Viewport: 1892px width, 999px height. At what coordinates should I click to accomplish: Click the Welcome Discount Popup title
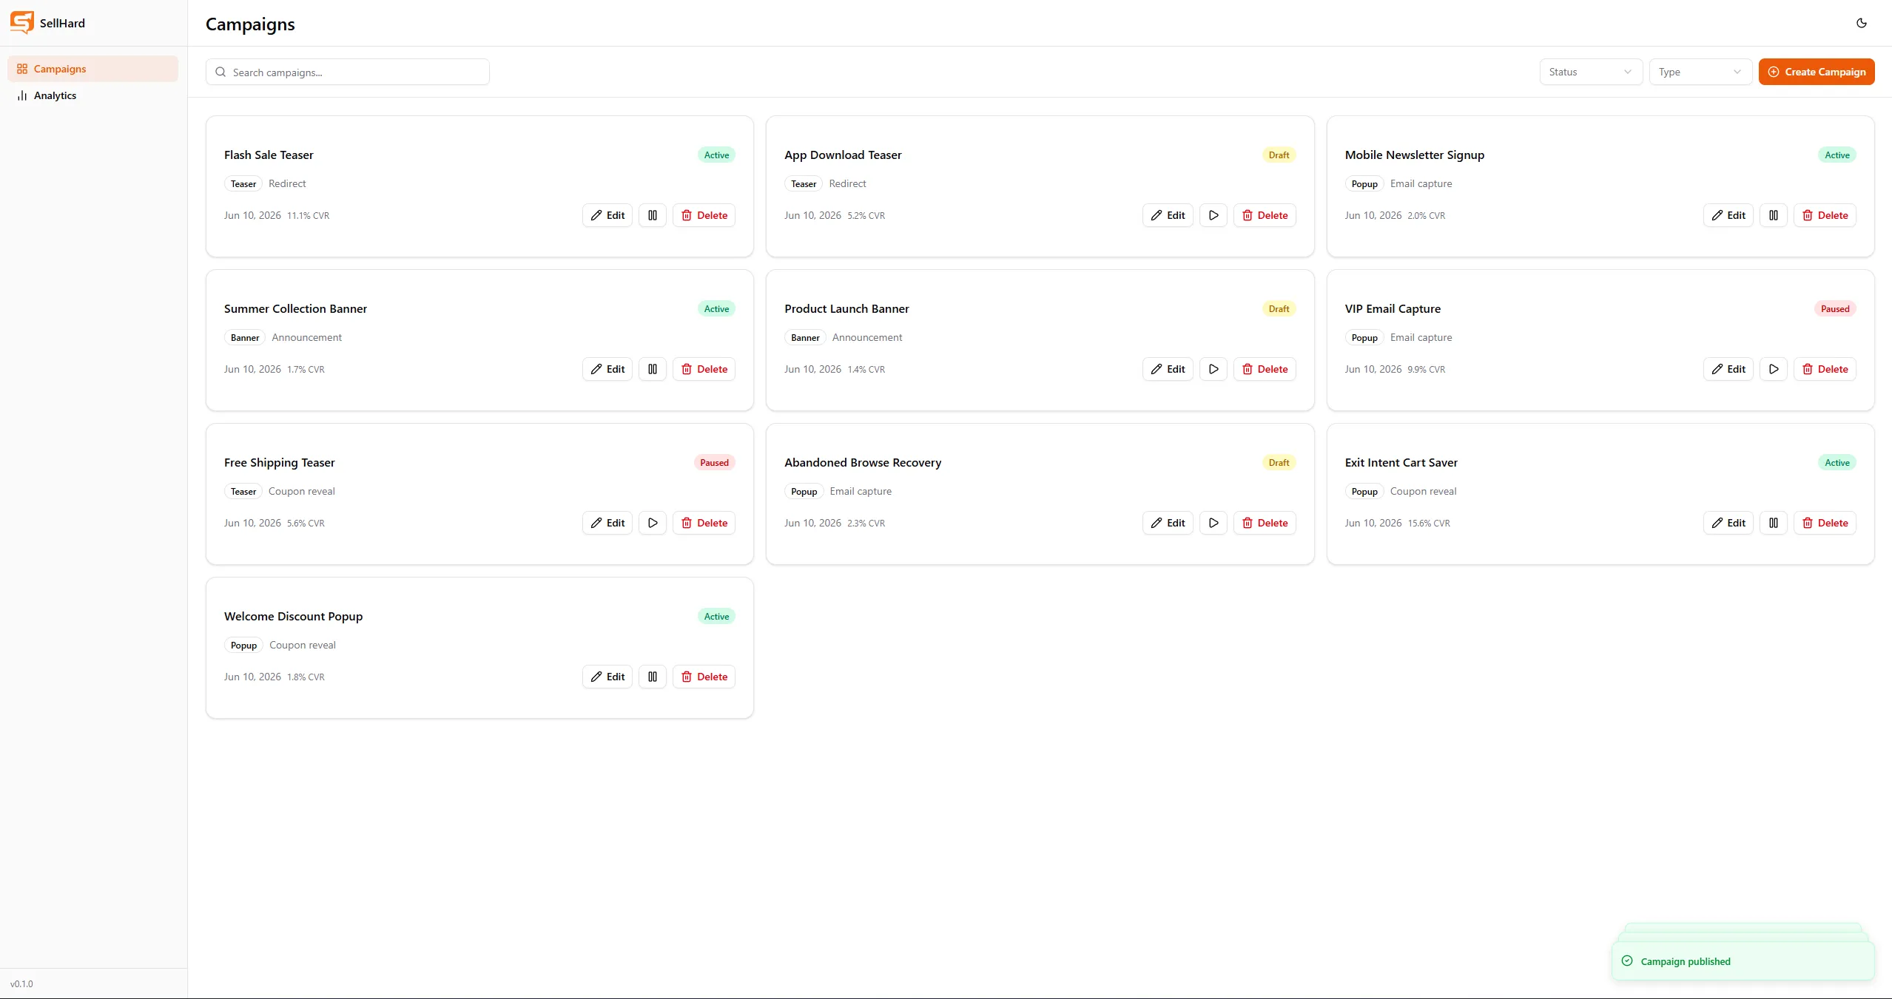[293, 616]
